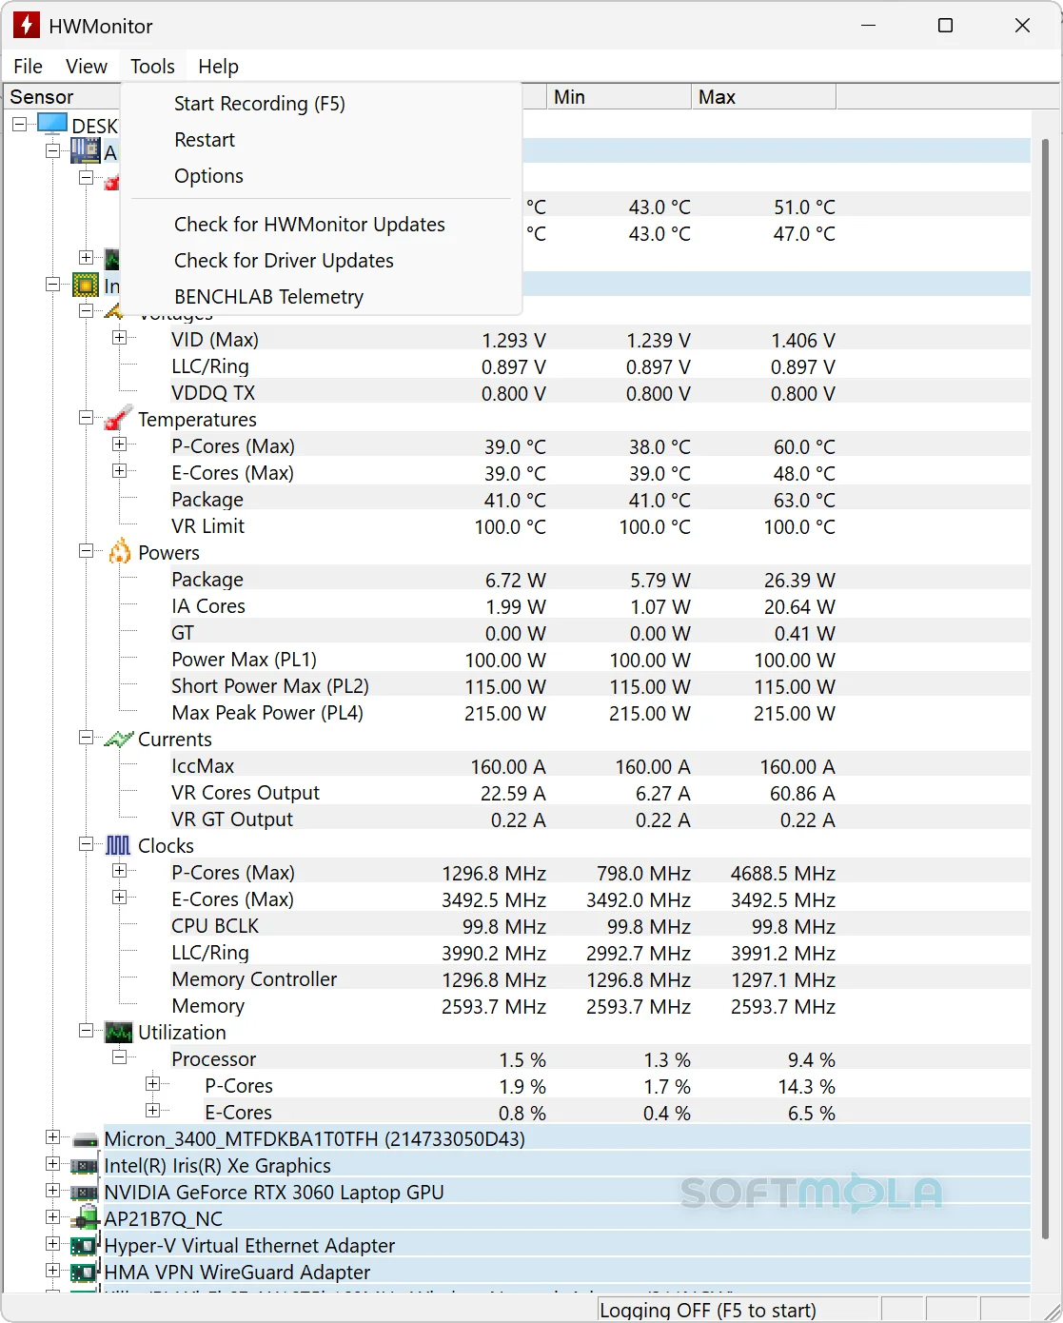Open Options from Tools menu
Image resolution: width=1063 pixels, height=1323 pixels.
point(323,176)
